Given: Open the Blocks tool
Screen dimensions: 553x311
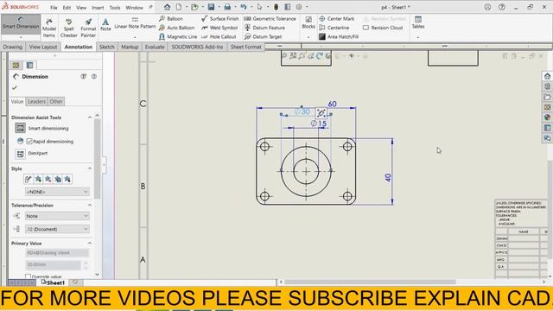Looking at the screenshot, I should 308,22.
